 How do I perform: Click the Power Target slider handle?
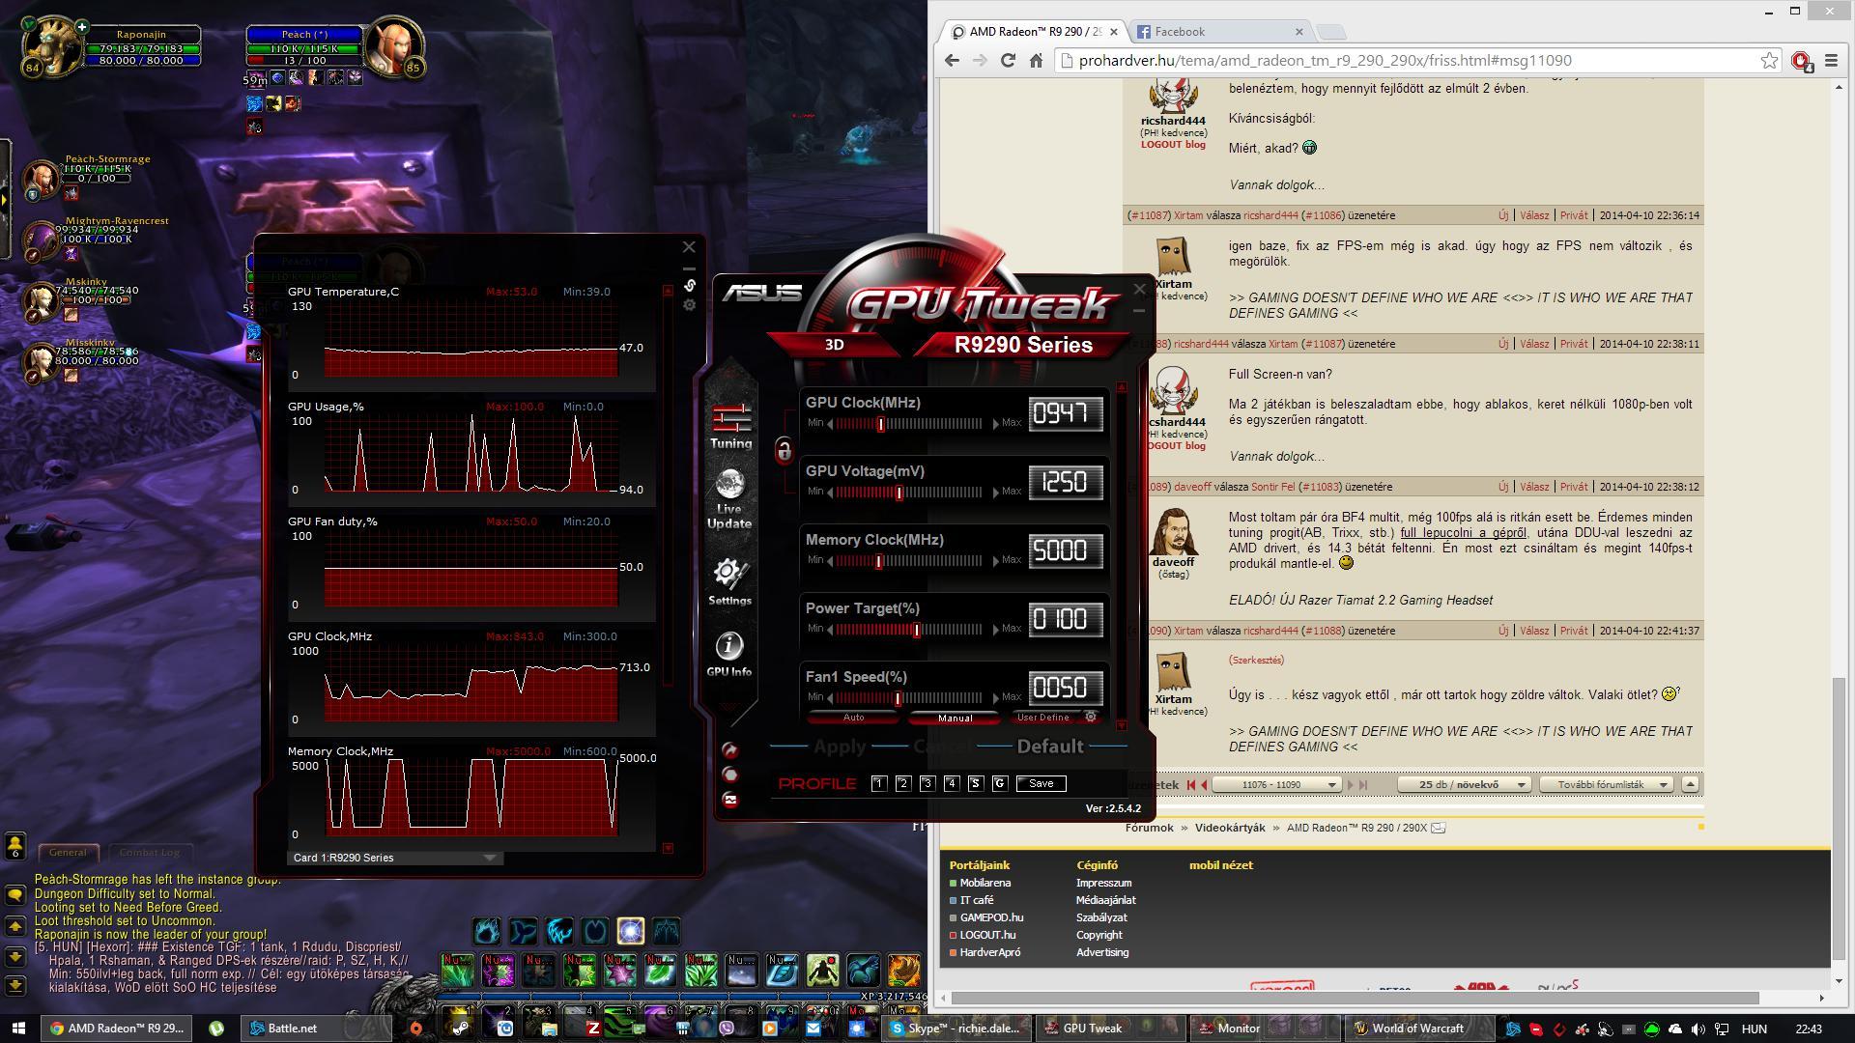[x=917, y=629]
